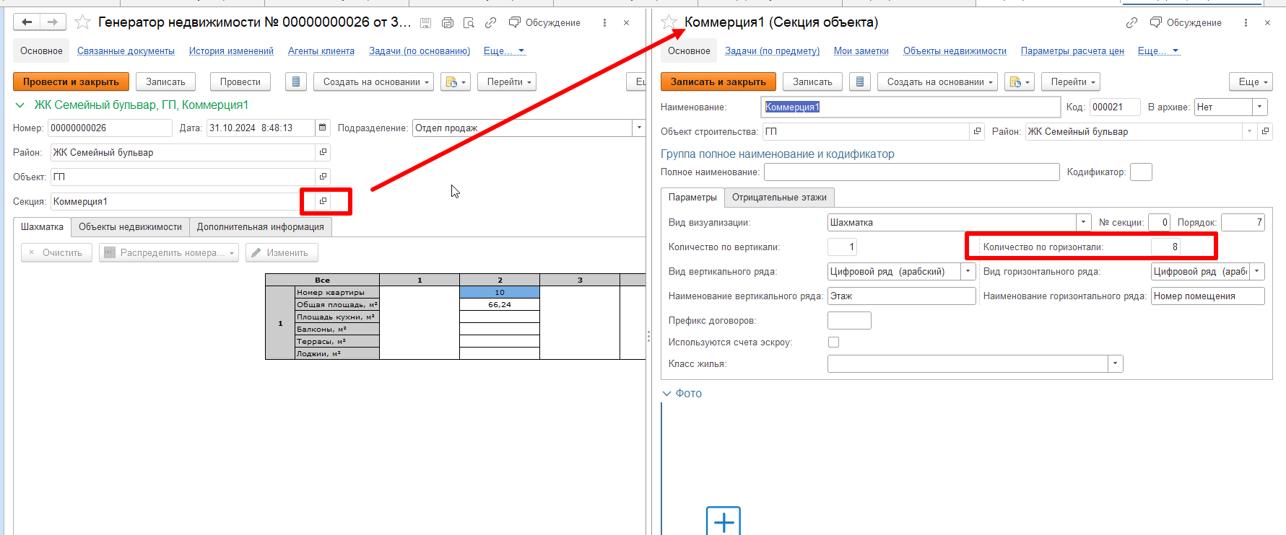The width and height of the screenshot is (1286, 535).
Task: Click the save (floppy disk) icon in Генератор header
Action: 426,23
